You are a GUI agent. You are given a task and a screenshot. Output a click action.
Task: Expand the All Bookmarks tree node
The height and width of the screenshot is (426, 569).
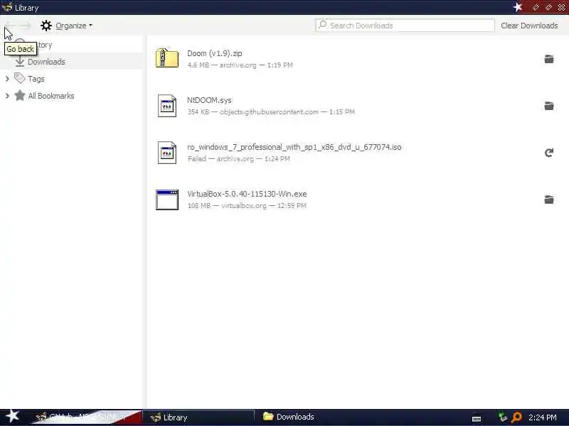pyautogui.click(x=7, y=96)
